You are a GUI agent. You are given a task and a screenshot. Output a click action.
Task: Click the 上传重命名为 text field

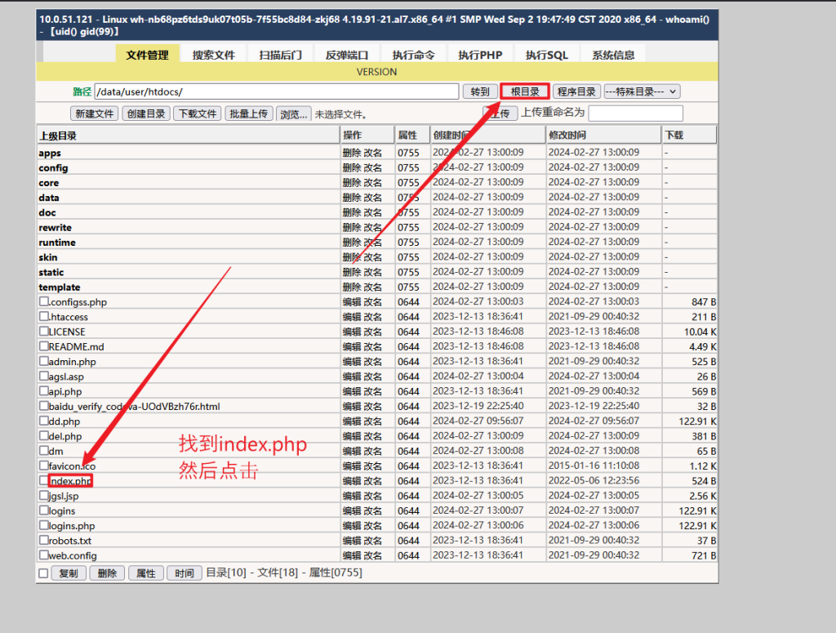(635, 113)
